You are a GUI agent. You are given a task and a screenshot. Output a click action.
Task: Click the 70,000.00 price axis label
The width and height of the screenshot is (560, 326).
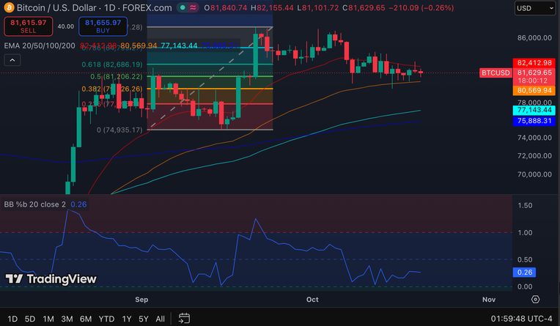pyautogui.click(x=534, y=174)
